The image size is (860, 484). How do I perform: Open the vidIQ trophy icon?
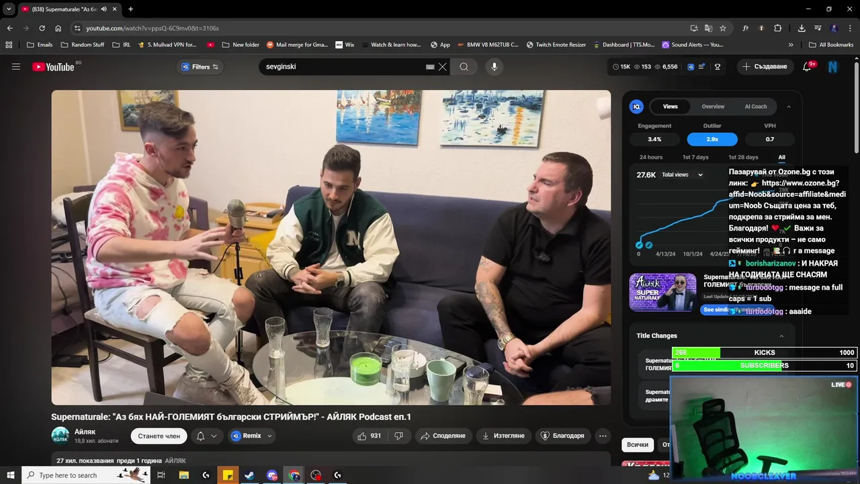[718, 67]
